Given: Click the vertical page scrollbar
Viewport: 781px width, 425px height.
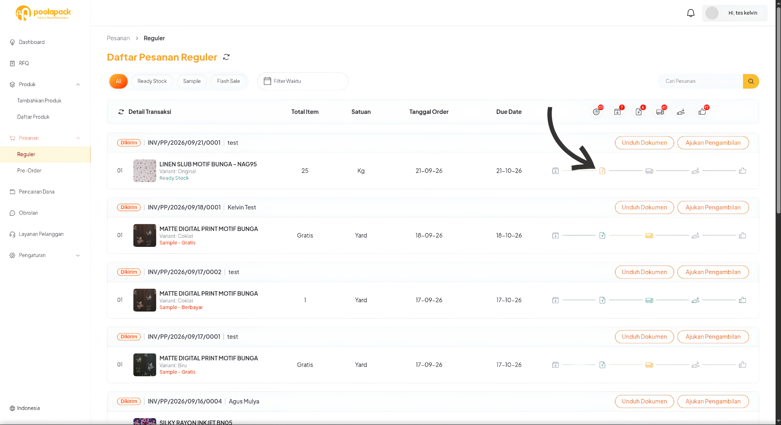Looking at the screenshot, I should [x=778, y=110].
